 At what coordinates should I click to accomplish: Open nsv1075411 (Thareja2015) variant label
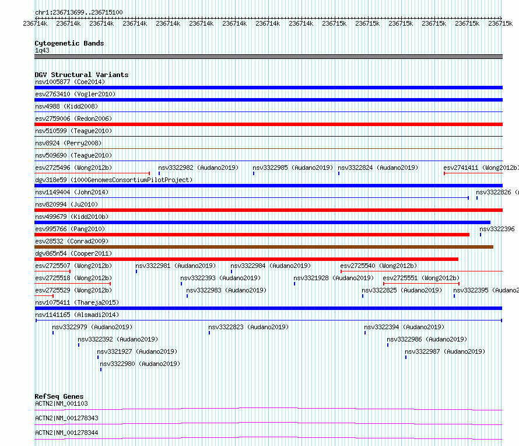pos(77,302)
